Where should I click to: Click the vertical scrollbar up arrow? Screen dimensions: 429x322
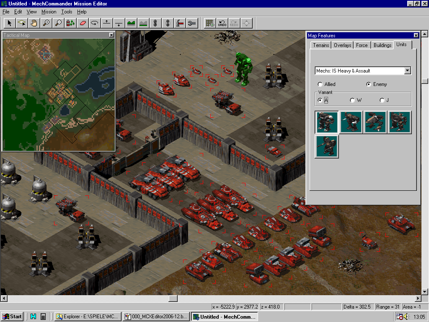coord(425,34)
